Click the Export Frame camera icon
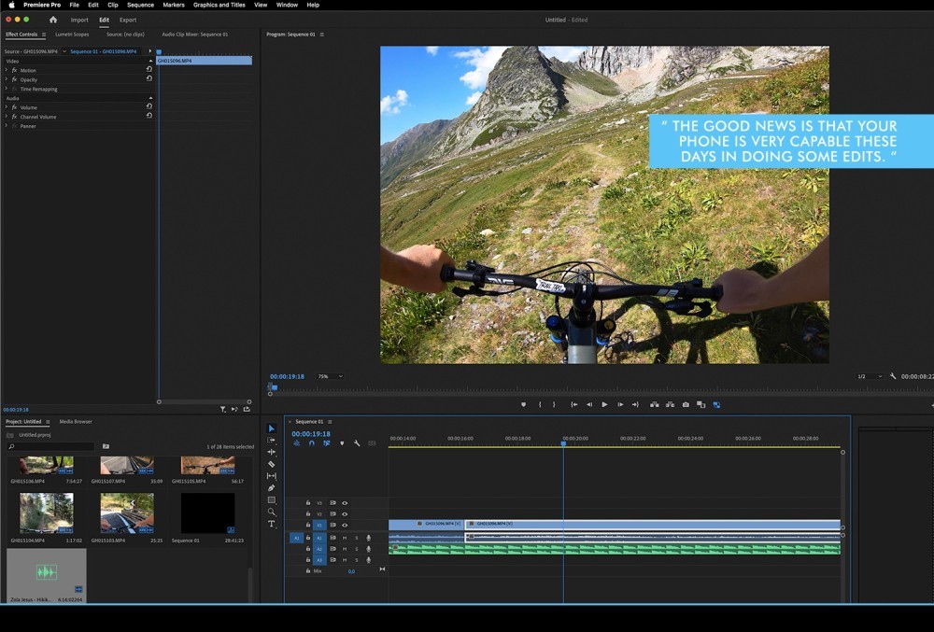The image size is (934, 632). point(686,405)
